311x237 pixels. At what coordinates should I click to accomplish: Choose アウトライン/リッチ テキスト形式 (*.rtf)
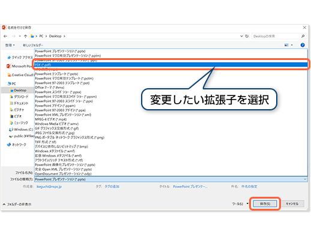tap(171, 160)
